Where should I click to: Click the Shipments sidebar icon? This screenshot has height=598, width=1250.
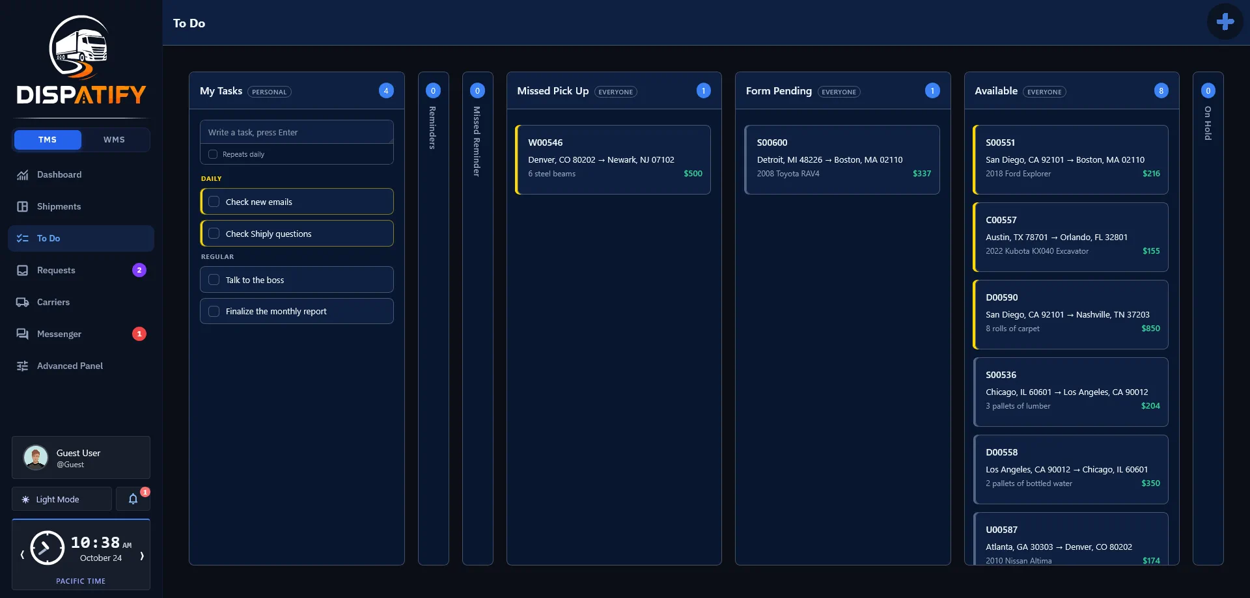pos(22,207)
